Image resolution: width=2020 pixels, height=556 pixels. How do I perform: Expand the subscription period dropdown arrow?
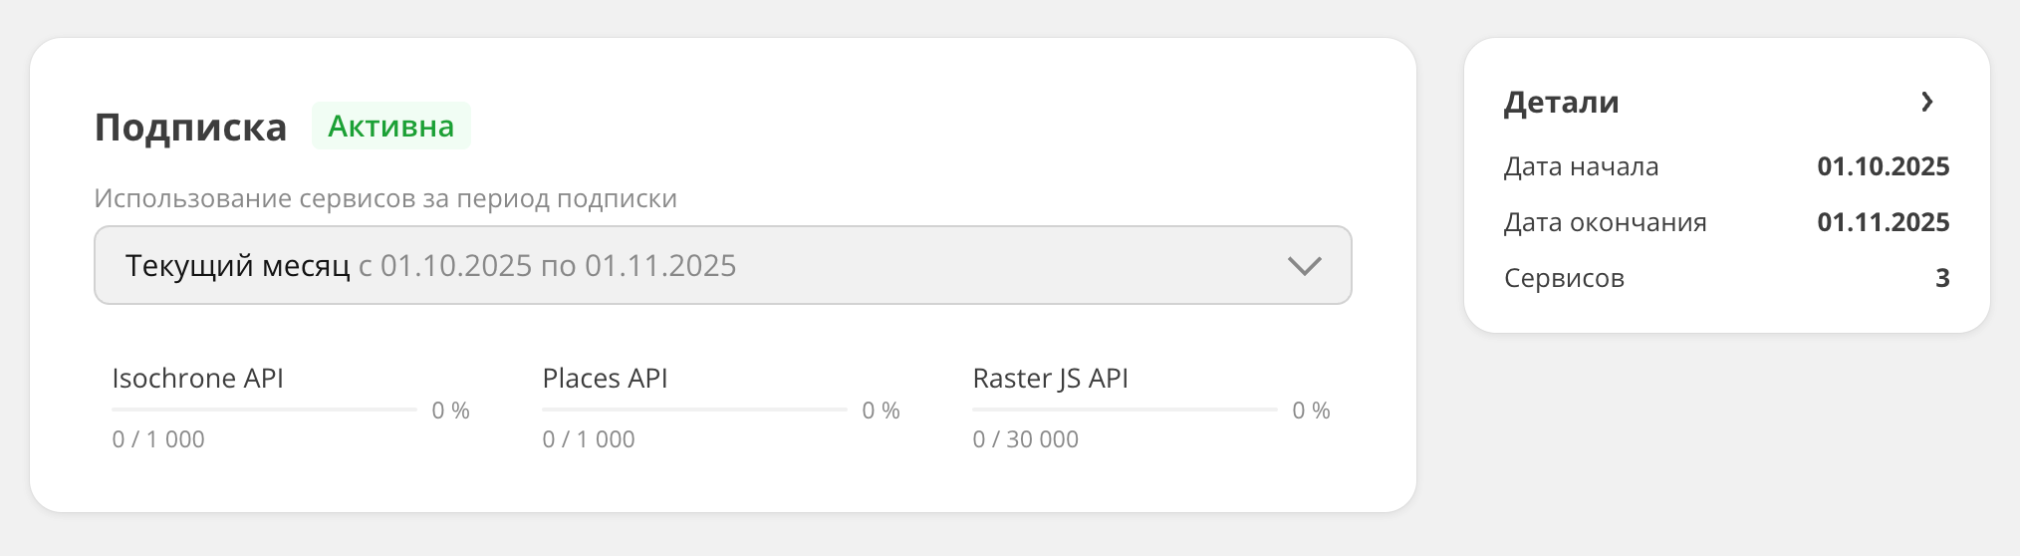click(x=1304, y=266)
